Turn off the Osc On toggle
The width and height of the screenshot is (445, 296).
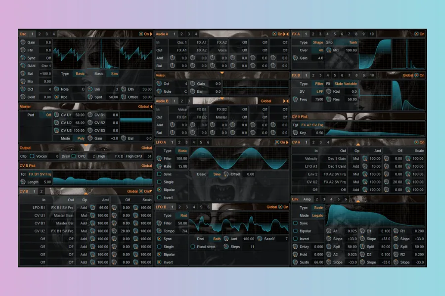(143, 34)
